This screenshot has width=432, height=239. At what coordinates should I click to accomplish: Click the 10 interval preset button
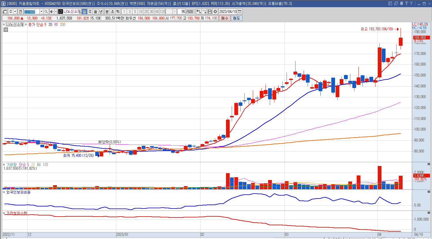pos(141,12)
